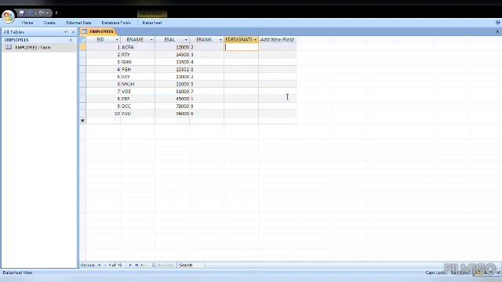Screen dimensions: 502x282
Task: Click the ESAL cell 51000
Action: point(173,91)
